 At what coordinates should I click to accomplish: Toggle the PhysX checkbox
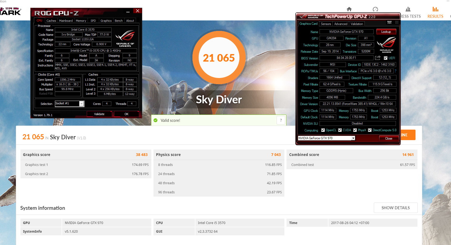(x=355, y=130)
